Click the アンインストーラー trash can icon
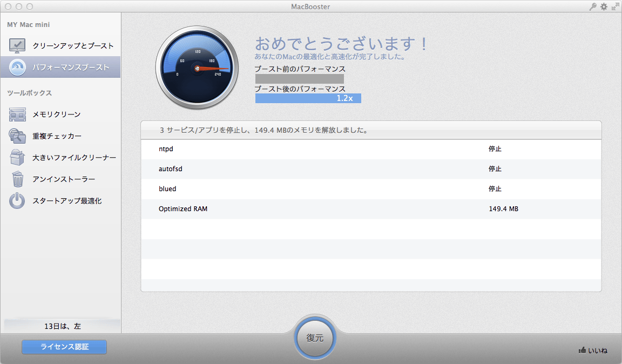Image resolution: width=622 pixels, height=364 pixels. [x=17, y=179]
